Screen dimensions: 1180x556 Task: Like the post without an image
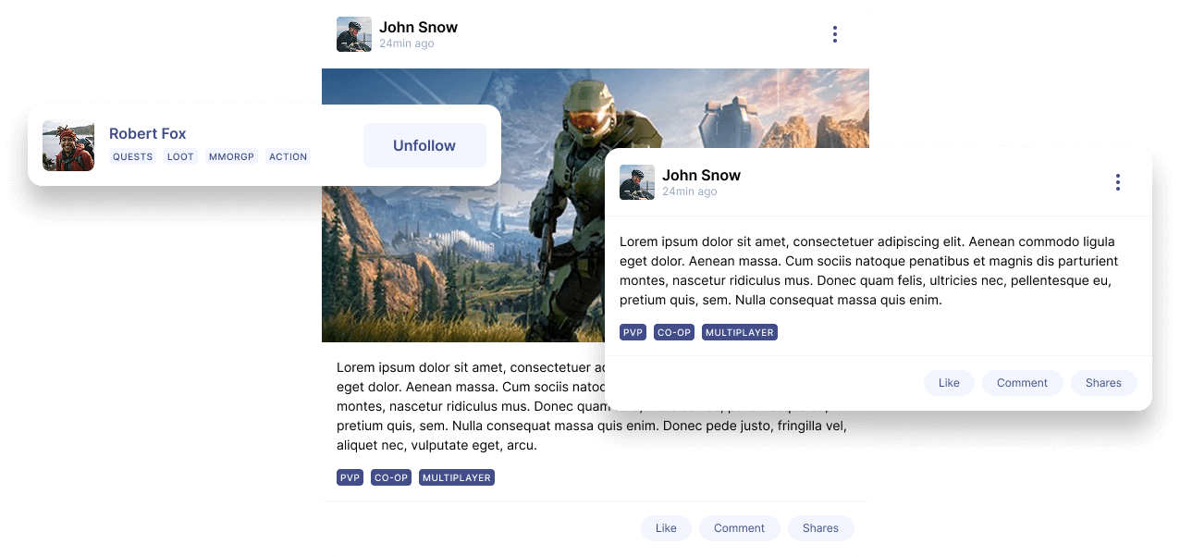tap(949, 383)
